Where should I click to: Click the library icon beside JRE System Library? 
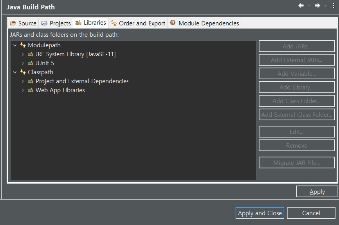tap(31, 54)
